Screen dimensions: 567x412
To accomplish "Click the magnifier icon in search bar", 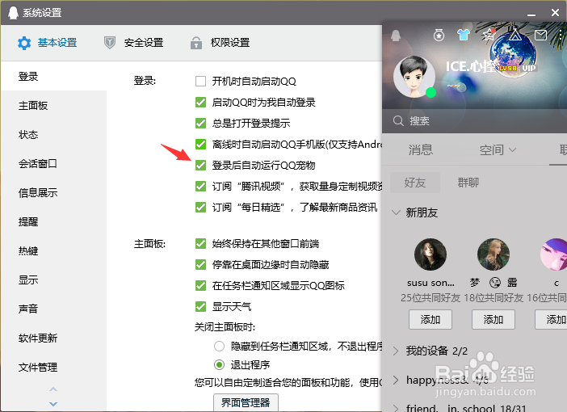I will 398,120.
